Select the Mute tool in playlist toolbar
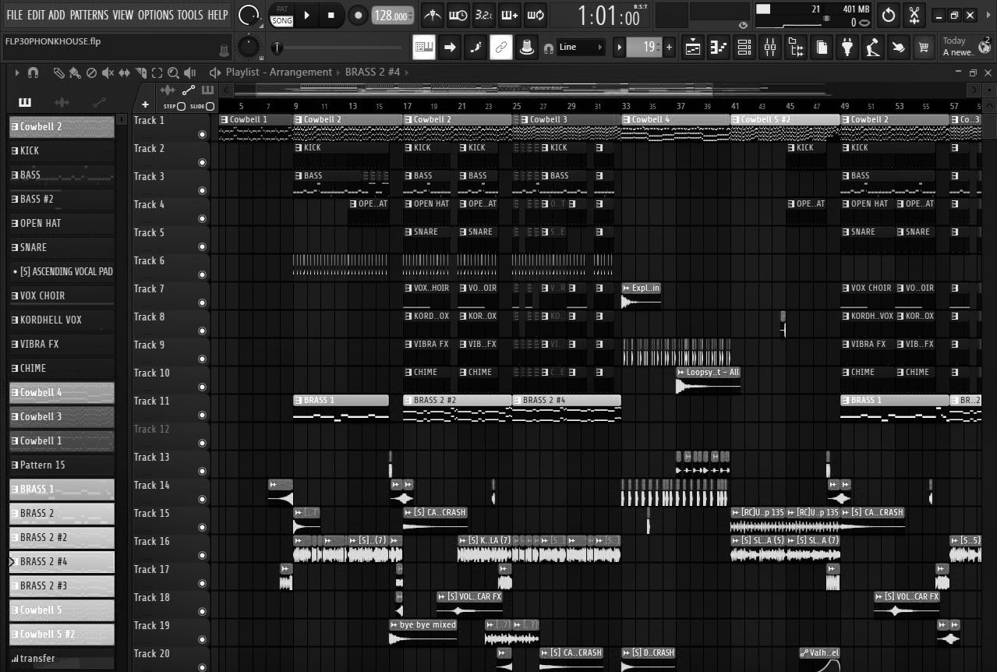The height and width of the screenshot is (672, 997). point(108,73)
